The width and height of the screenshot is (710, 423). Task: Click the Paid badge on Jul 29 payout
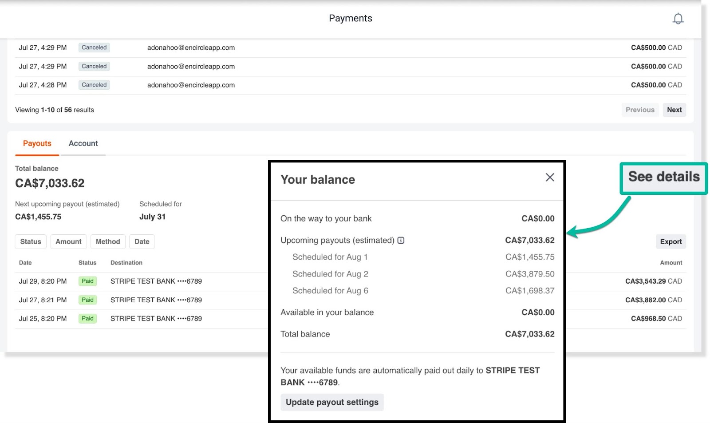(x=87, y=281)
